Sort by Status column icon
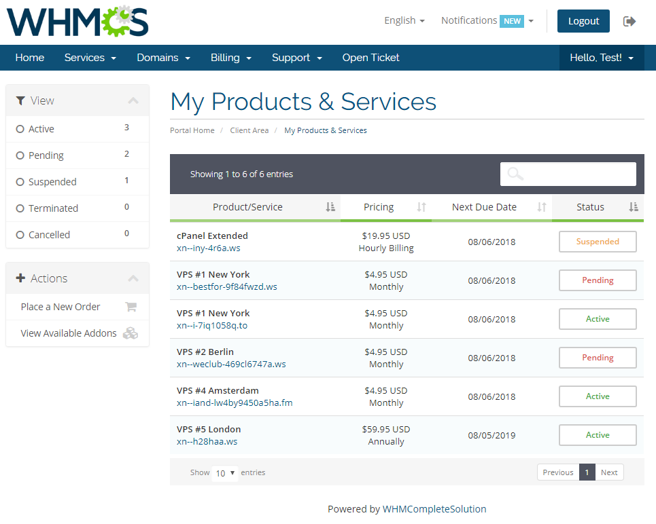Screen dimensions: 656x524 [x=634, y=207]
